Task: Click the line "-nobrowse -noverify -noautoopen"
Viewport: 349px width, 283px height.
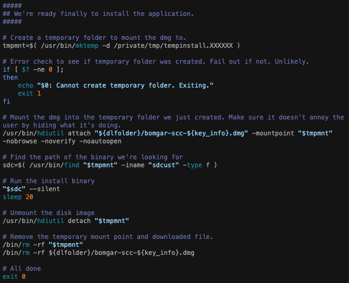Action: tap(62, 141)
